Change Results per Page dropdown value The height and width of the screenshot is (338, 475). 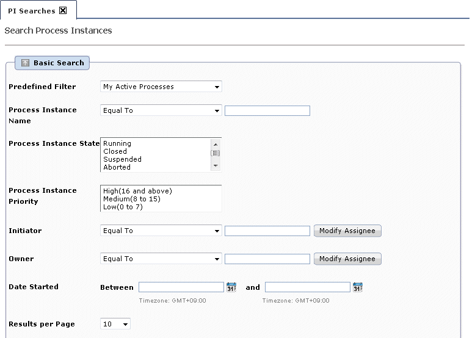pos(115,324)
